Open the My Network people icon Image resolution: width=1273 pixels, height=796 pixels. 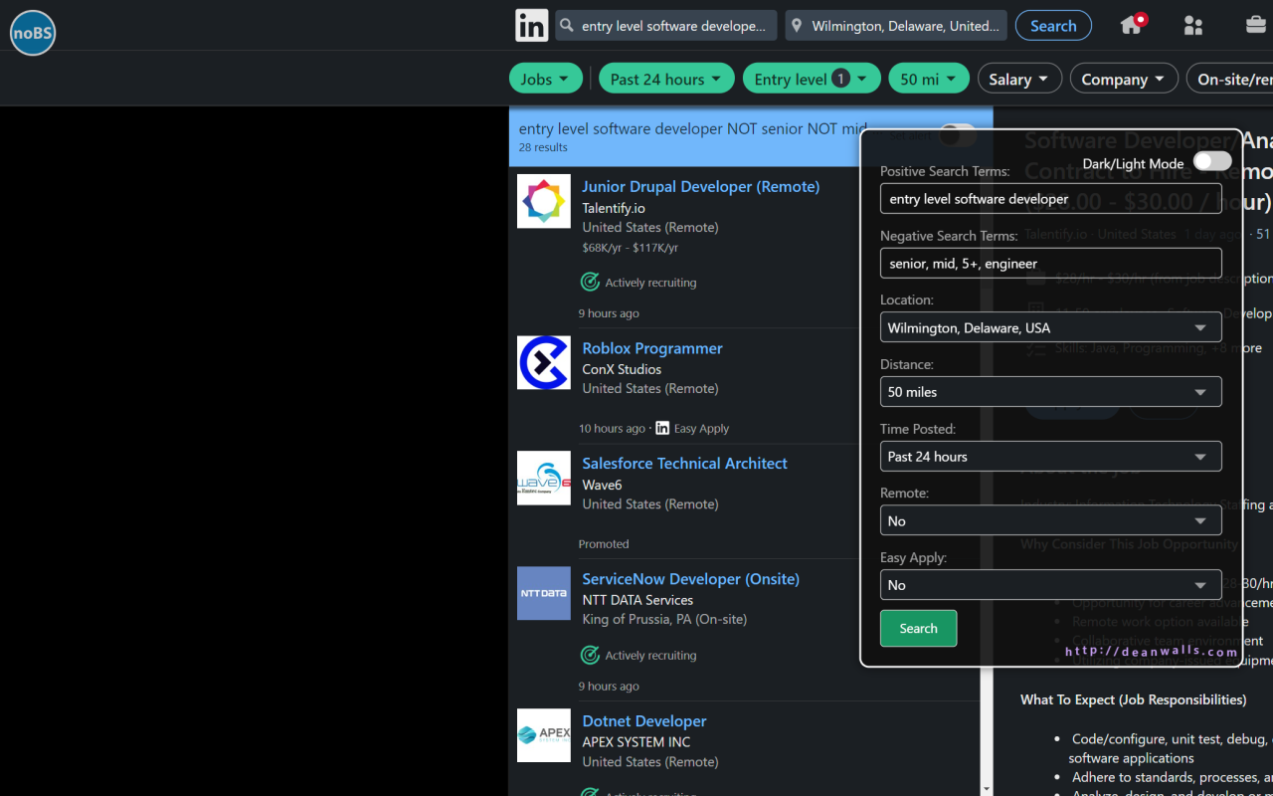coord(1193,26)
